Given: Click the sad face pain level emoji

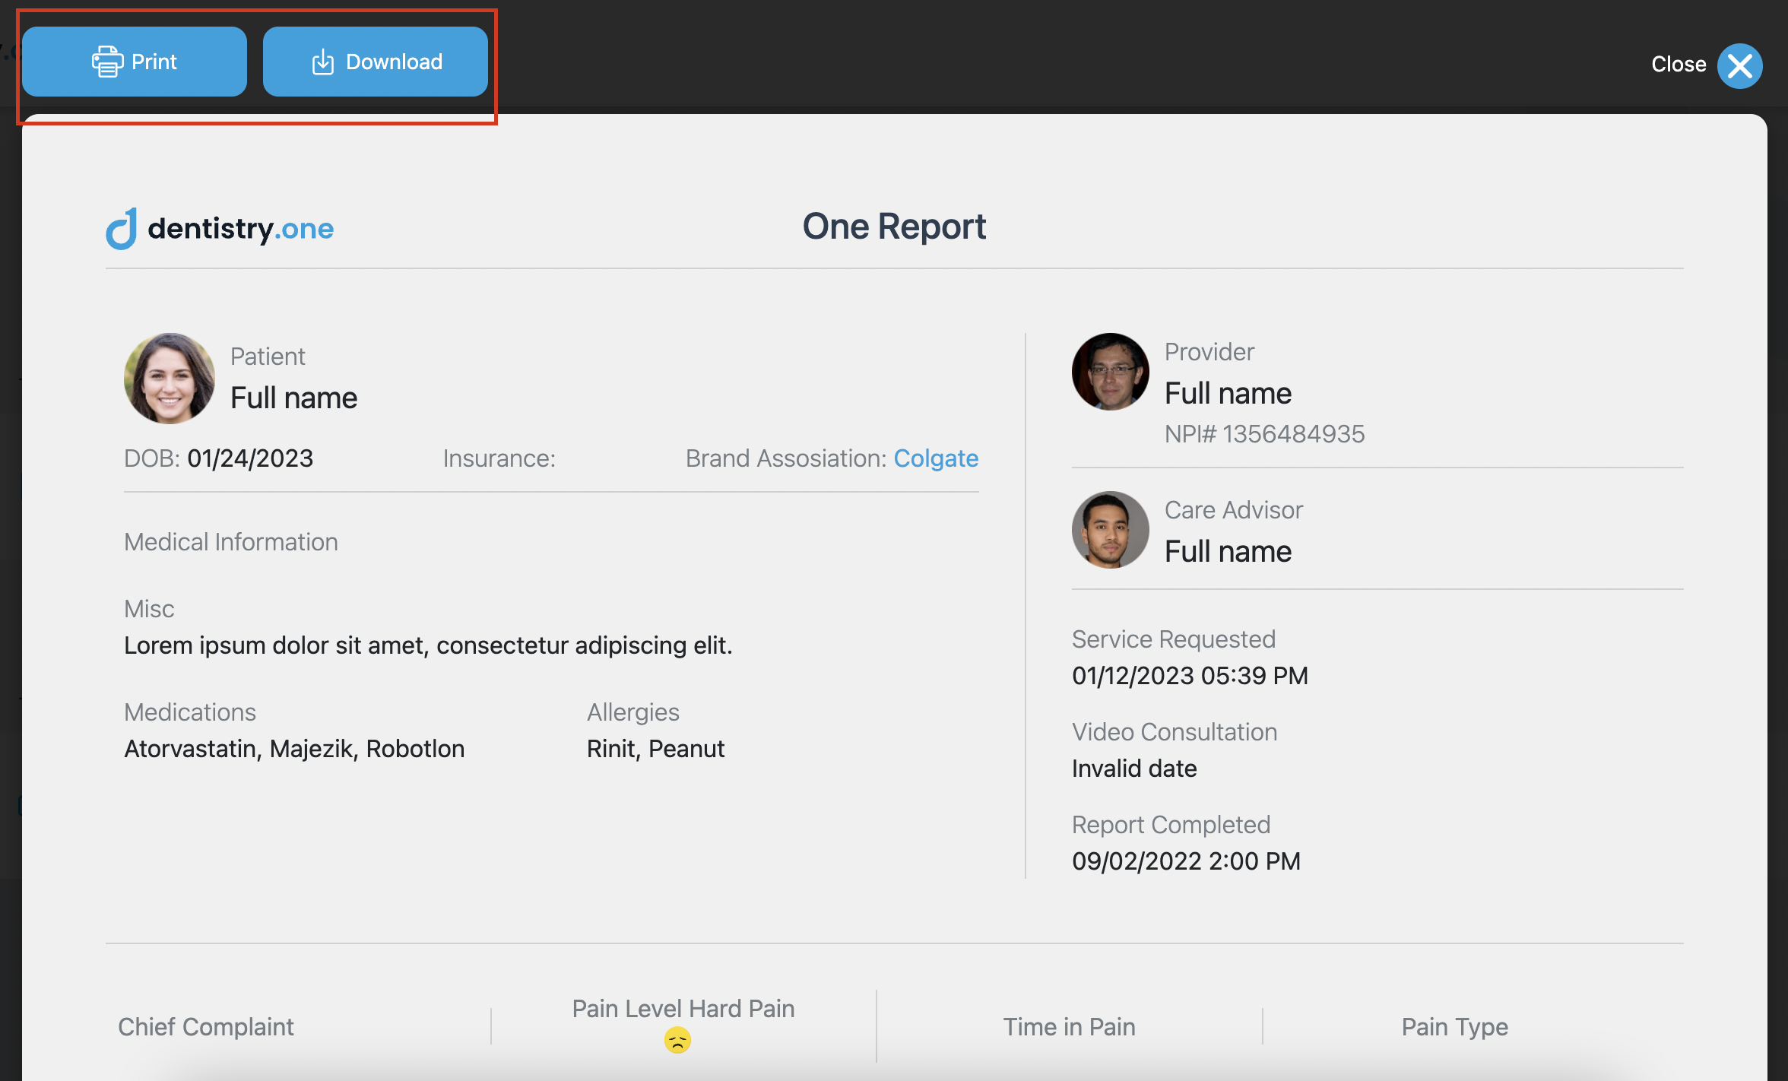Looking at the screenshot, I should coord(677,1039).
